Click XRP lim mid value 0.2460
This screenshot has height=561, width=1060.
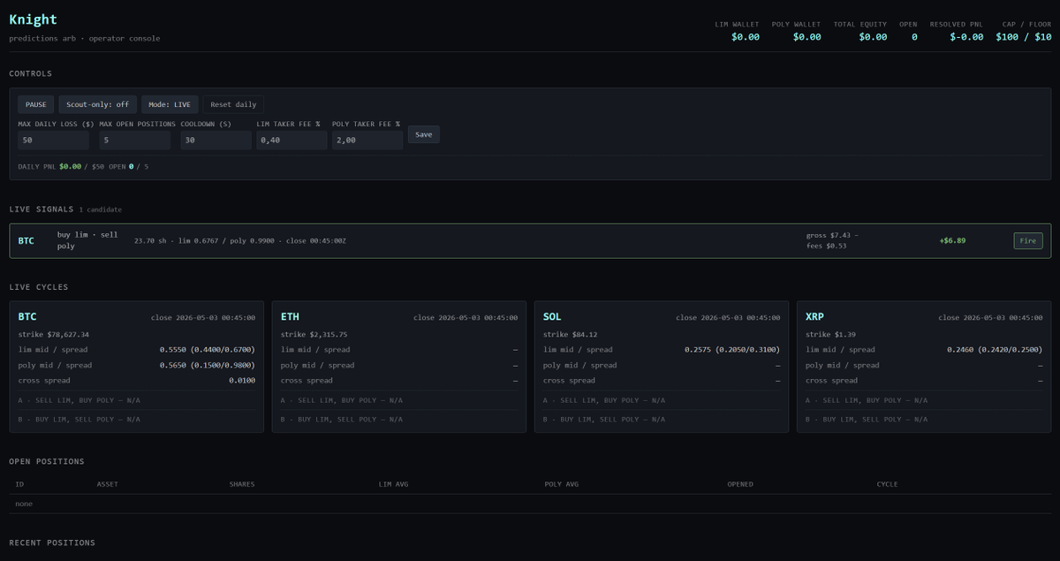point(994,350)
